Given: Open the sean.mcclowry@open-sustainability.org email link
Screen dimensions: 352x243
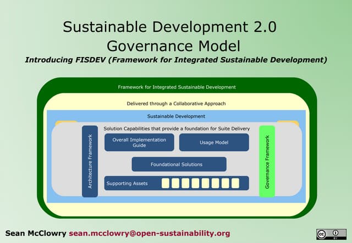Looking at the screenshot, I should tap(150, 233).
